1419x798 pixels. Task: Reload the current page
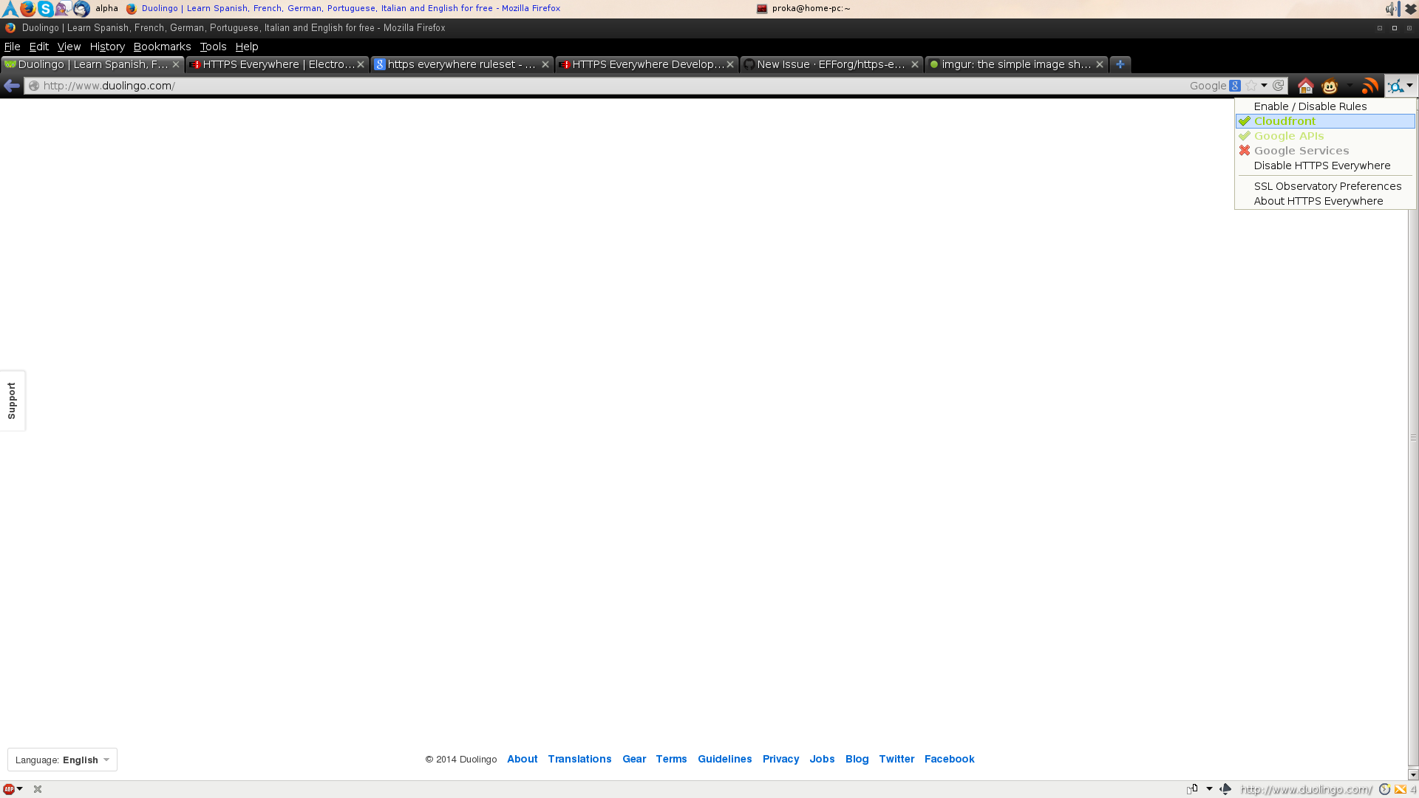[1279, 86]
